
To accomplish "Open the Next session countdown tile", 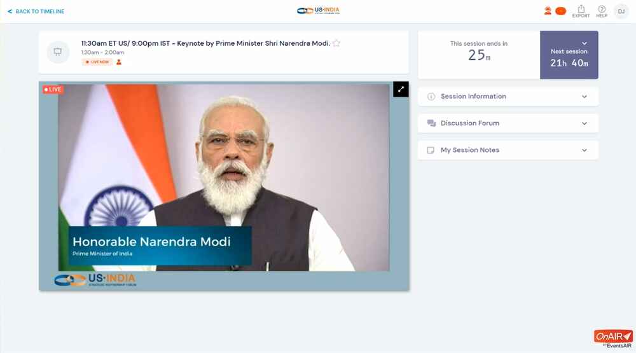I will pos(569,55).
